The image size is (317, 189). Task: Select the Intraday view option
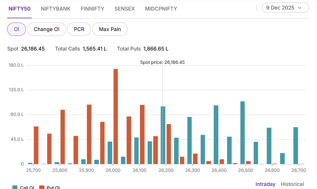tap(265, 184)
